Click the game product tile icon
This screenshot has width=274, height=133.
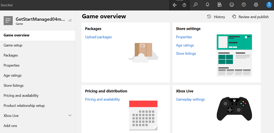pos(8,21)
